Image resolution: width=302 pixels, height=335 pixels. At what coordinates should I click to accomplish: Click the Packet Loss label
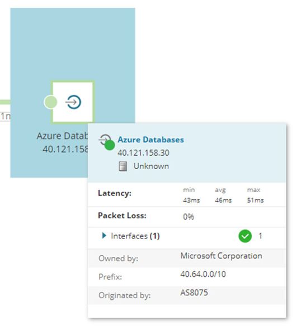[x=122, y=216]
